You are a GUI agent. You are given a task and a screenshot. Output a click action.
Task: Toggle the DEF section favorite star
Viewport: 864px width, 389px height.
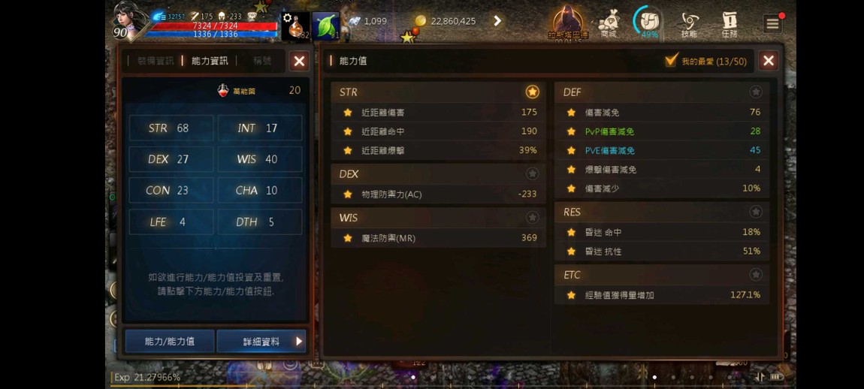point(756,92)
